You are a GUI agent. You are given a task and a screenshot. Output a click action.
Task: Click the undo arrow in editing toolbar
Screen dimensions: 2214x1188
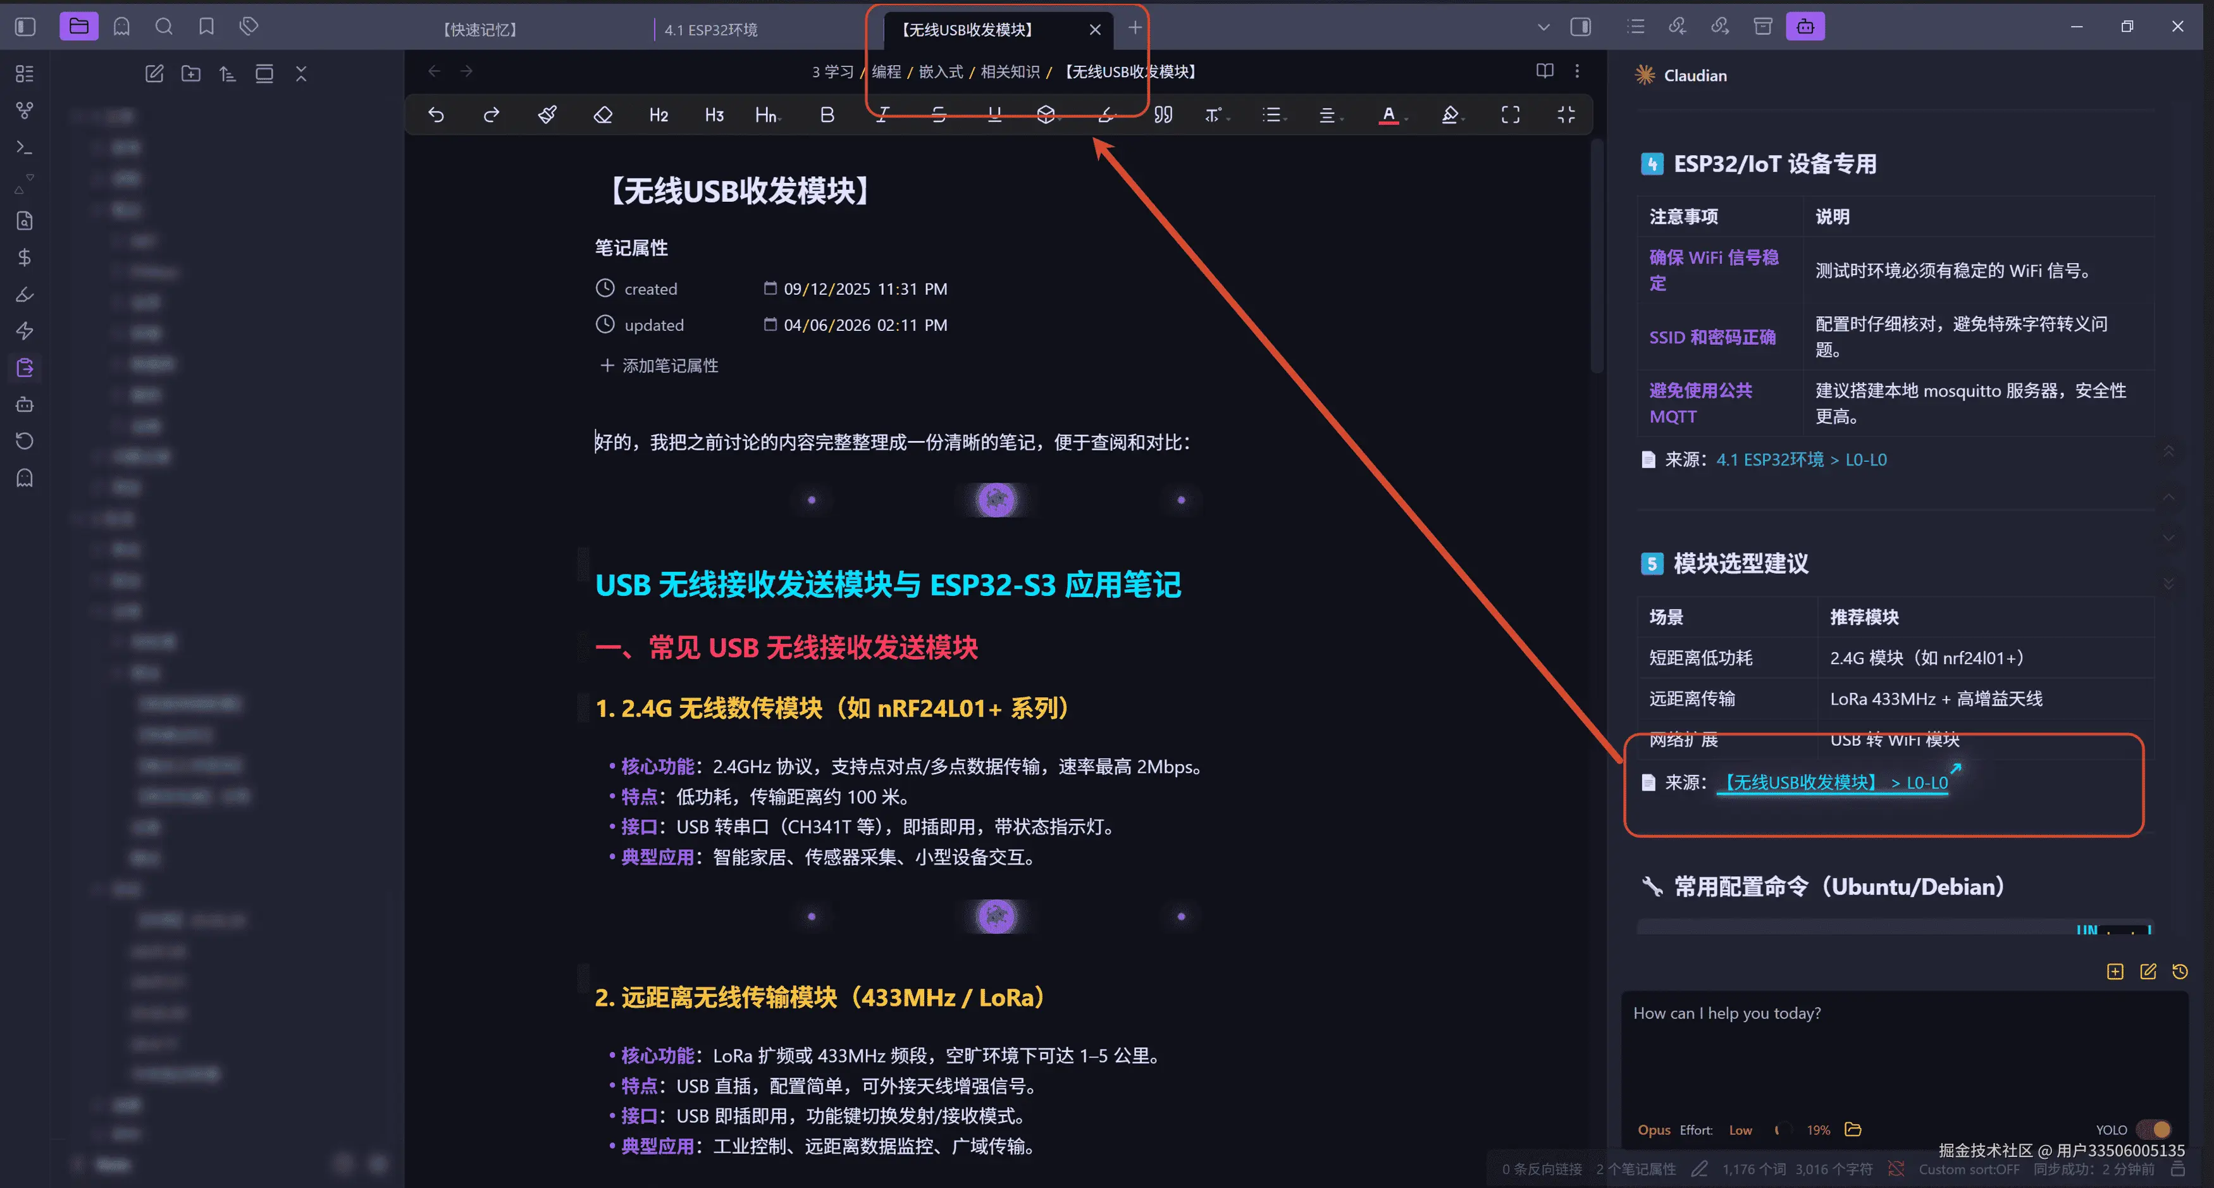coord(436,114)
